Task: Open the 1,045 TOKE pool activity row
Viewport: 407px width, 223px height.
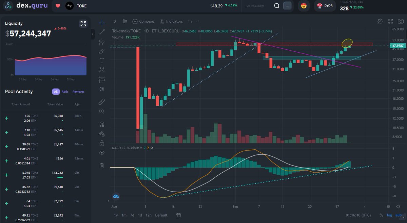Action: 46,175
